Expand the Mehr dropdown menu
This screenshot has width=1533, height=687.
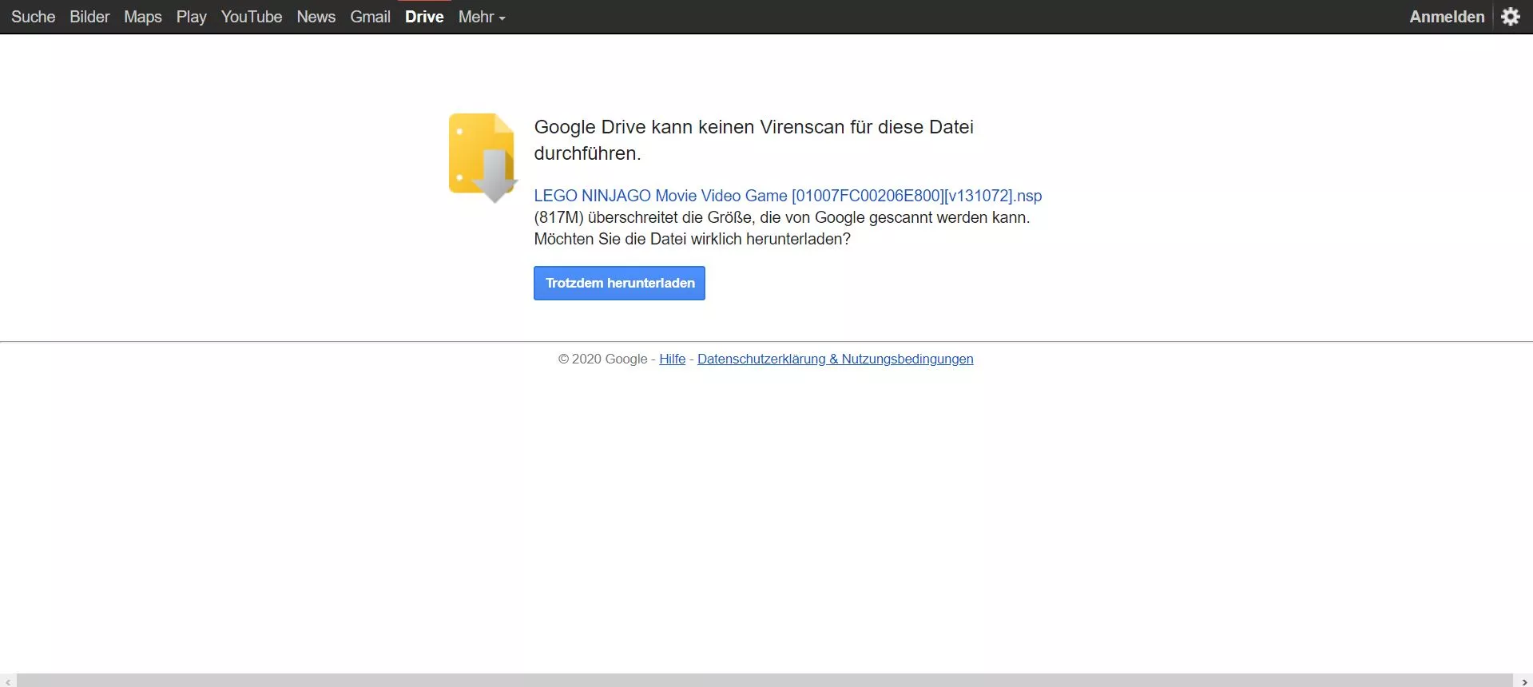coord(481,17)
